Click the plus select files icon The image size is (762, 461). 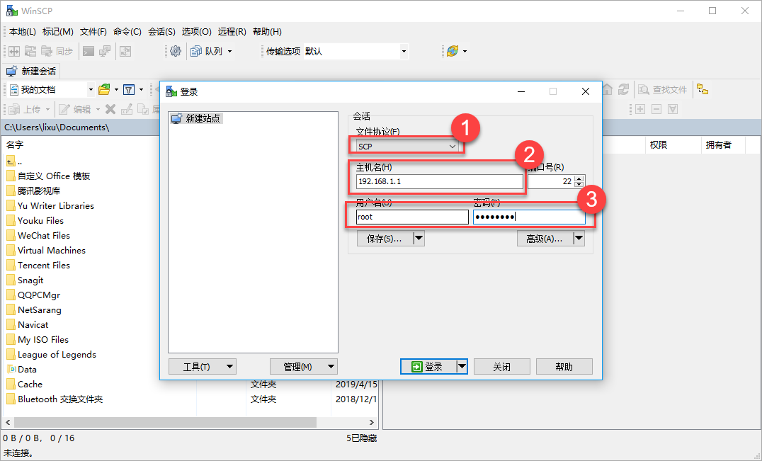coord(640,109)
